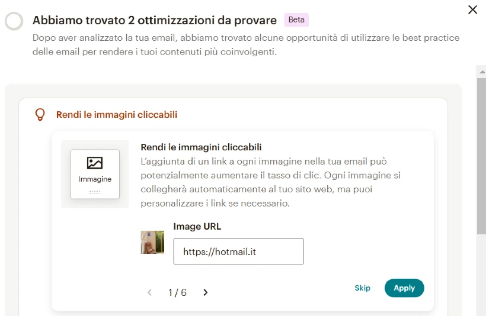Click the scrollbar up arrow
The height and width of the screenshot is (316, 486).
point(482,72)
